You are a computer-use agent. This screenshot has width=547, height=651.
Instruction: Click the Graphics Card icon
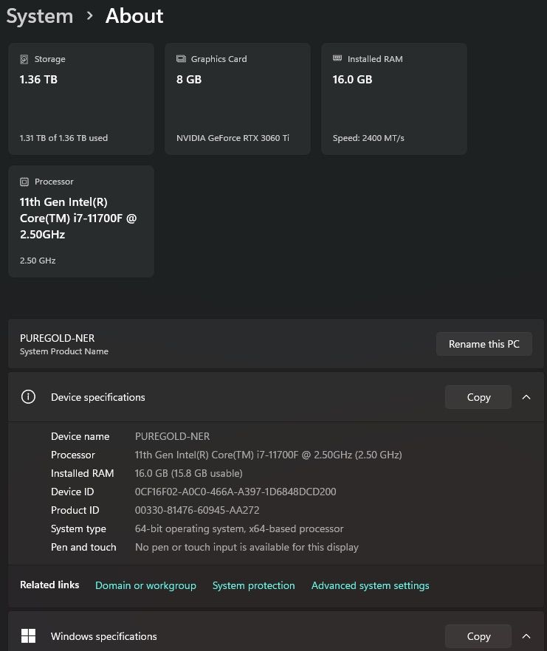point(181,59)
